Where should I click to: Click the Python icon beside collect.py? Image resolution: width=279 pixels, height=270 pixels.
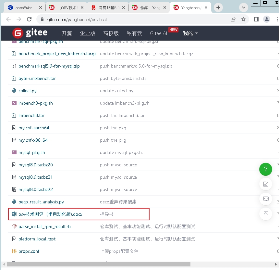[x=14, y=91]
